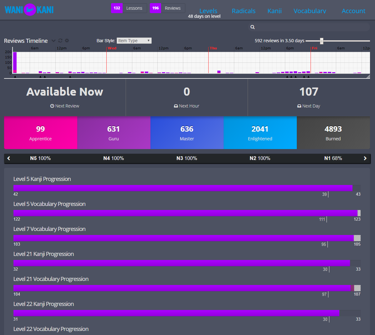Open the Account menu

click(x=353, y=11)
